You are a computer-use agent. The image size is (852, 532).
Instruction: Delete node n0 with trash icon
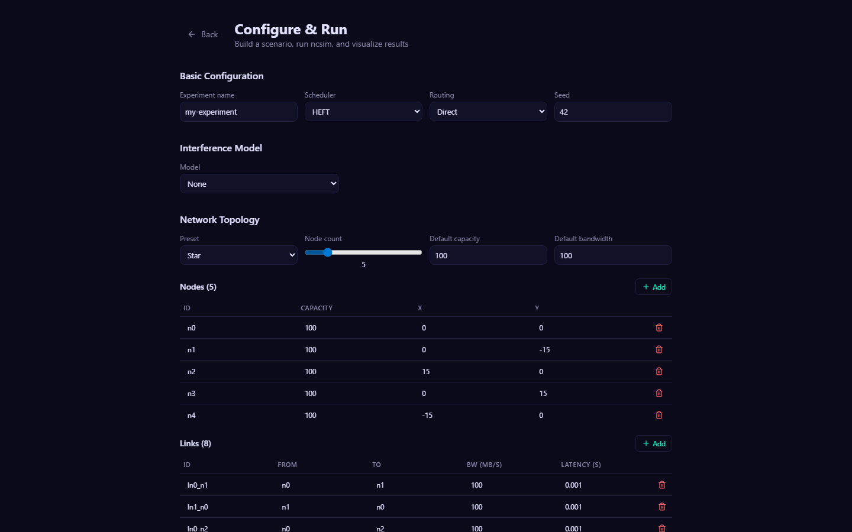(x=659, y=327)
